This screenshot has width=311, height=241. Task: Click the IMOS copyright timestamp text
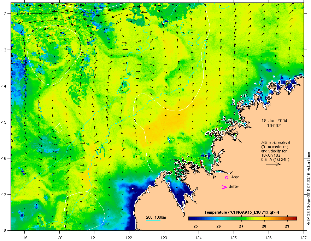[x=309, y=189]
